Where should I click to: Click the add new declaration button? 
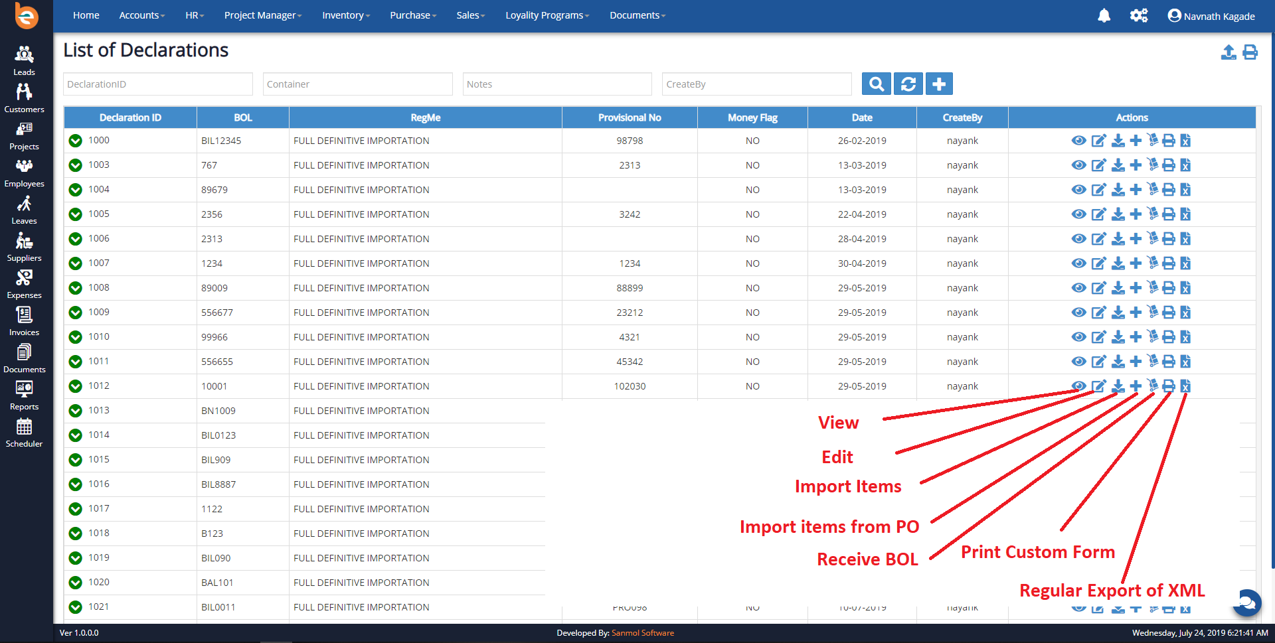[939, 84]
